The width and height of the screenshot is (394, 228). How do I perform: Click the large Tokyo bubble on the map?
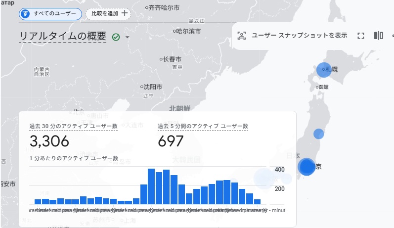click(x=306, y=167)
